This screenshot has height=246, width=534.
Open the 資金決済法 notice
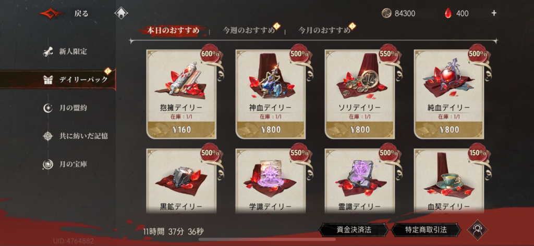pos(353,230)
